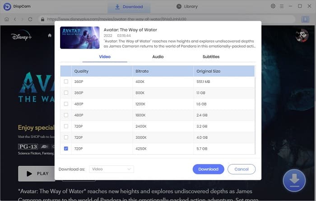Switch to the Audio tab

coord(158,57)
